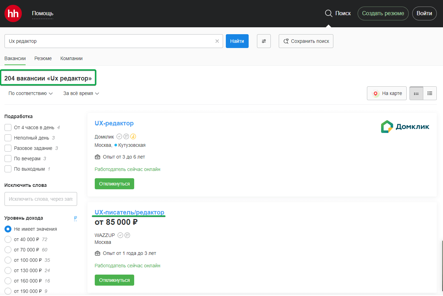Open the Помощь menu
Screen dimensions: 443x296
[43, 13]
